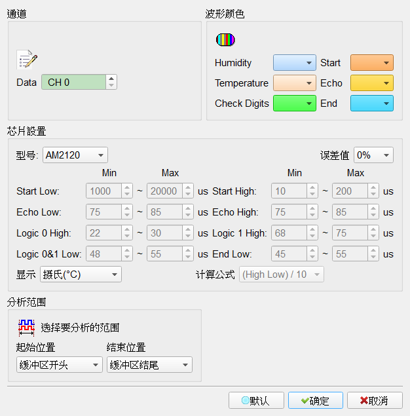Click the analysis range waveform icon
Viewport: 410px width, 416px height.
26,328
